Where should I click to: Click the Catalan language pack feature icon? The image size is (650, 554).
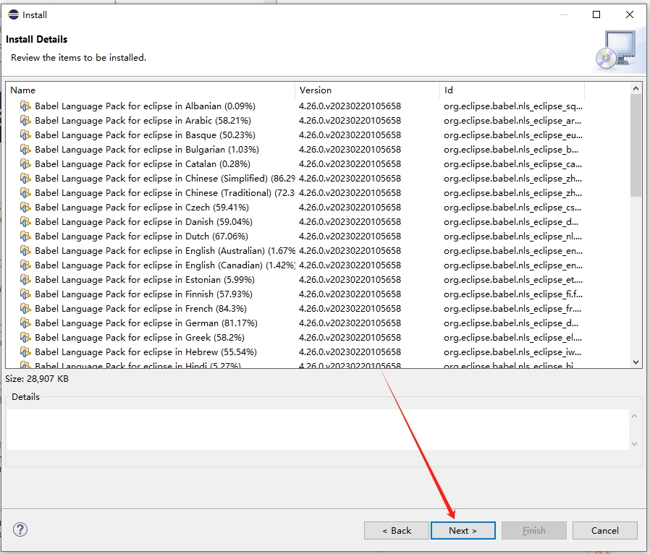click(x=25, y=164)
